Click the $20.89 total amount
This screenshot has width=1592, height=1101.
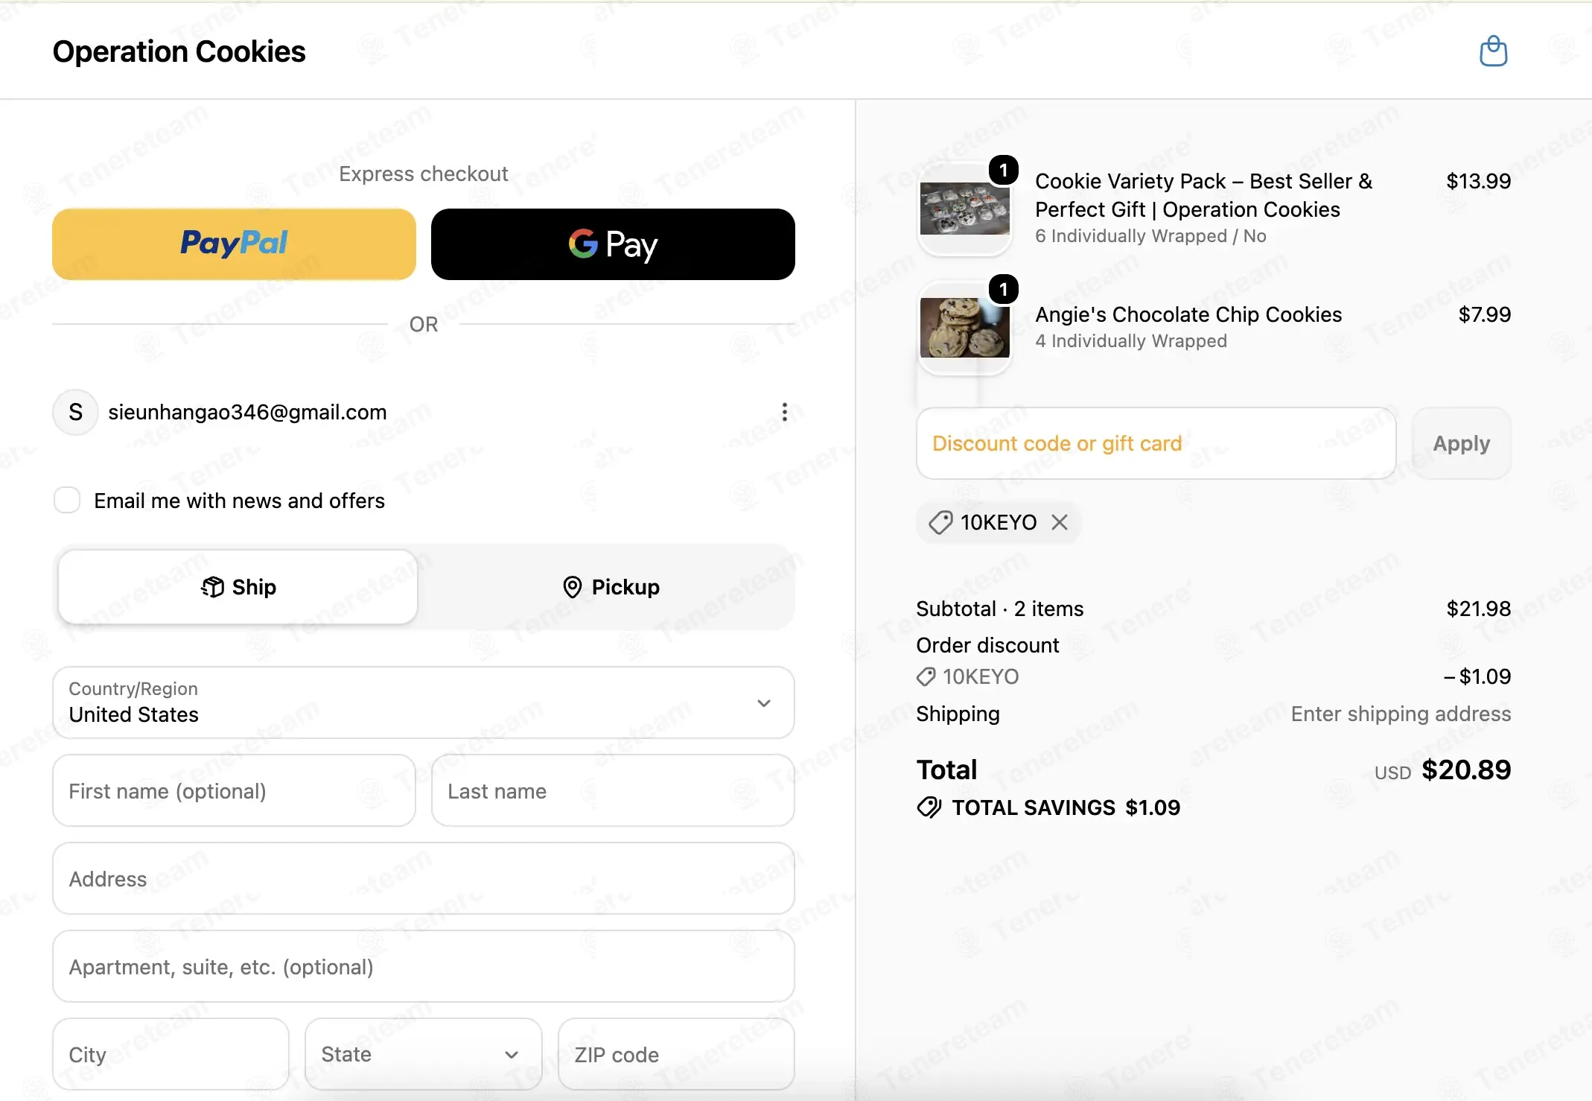(x=1465, y=770)
